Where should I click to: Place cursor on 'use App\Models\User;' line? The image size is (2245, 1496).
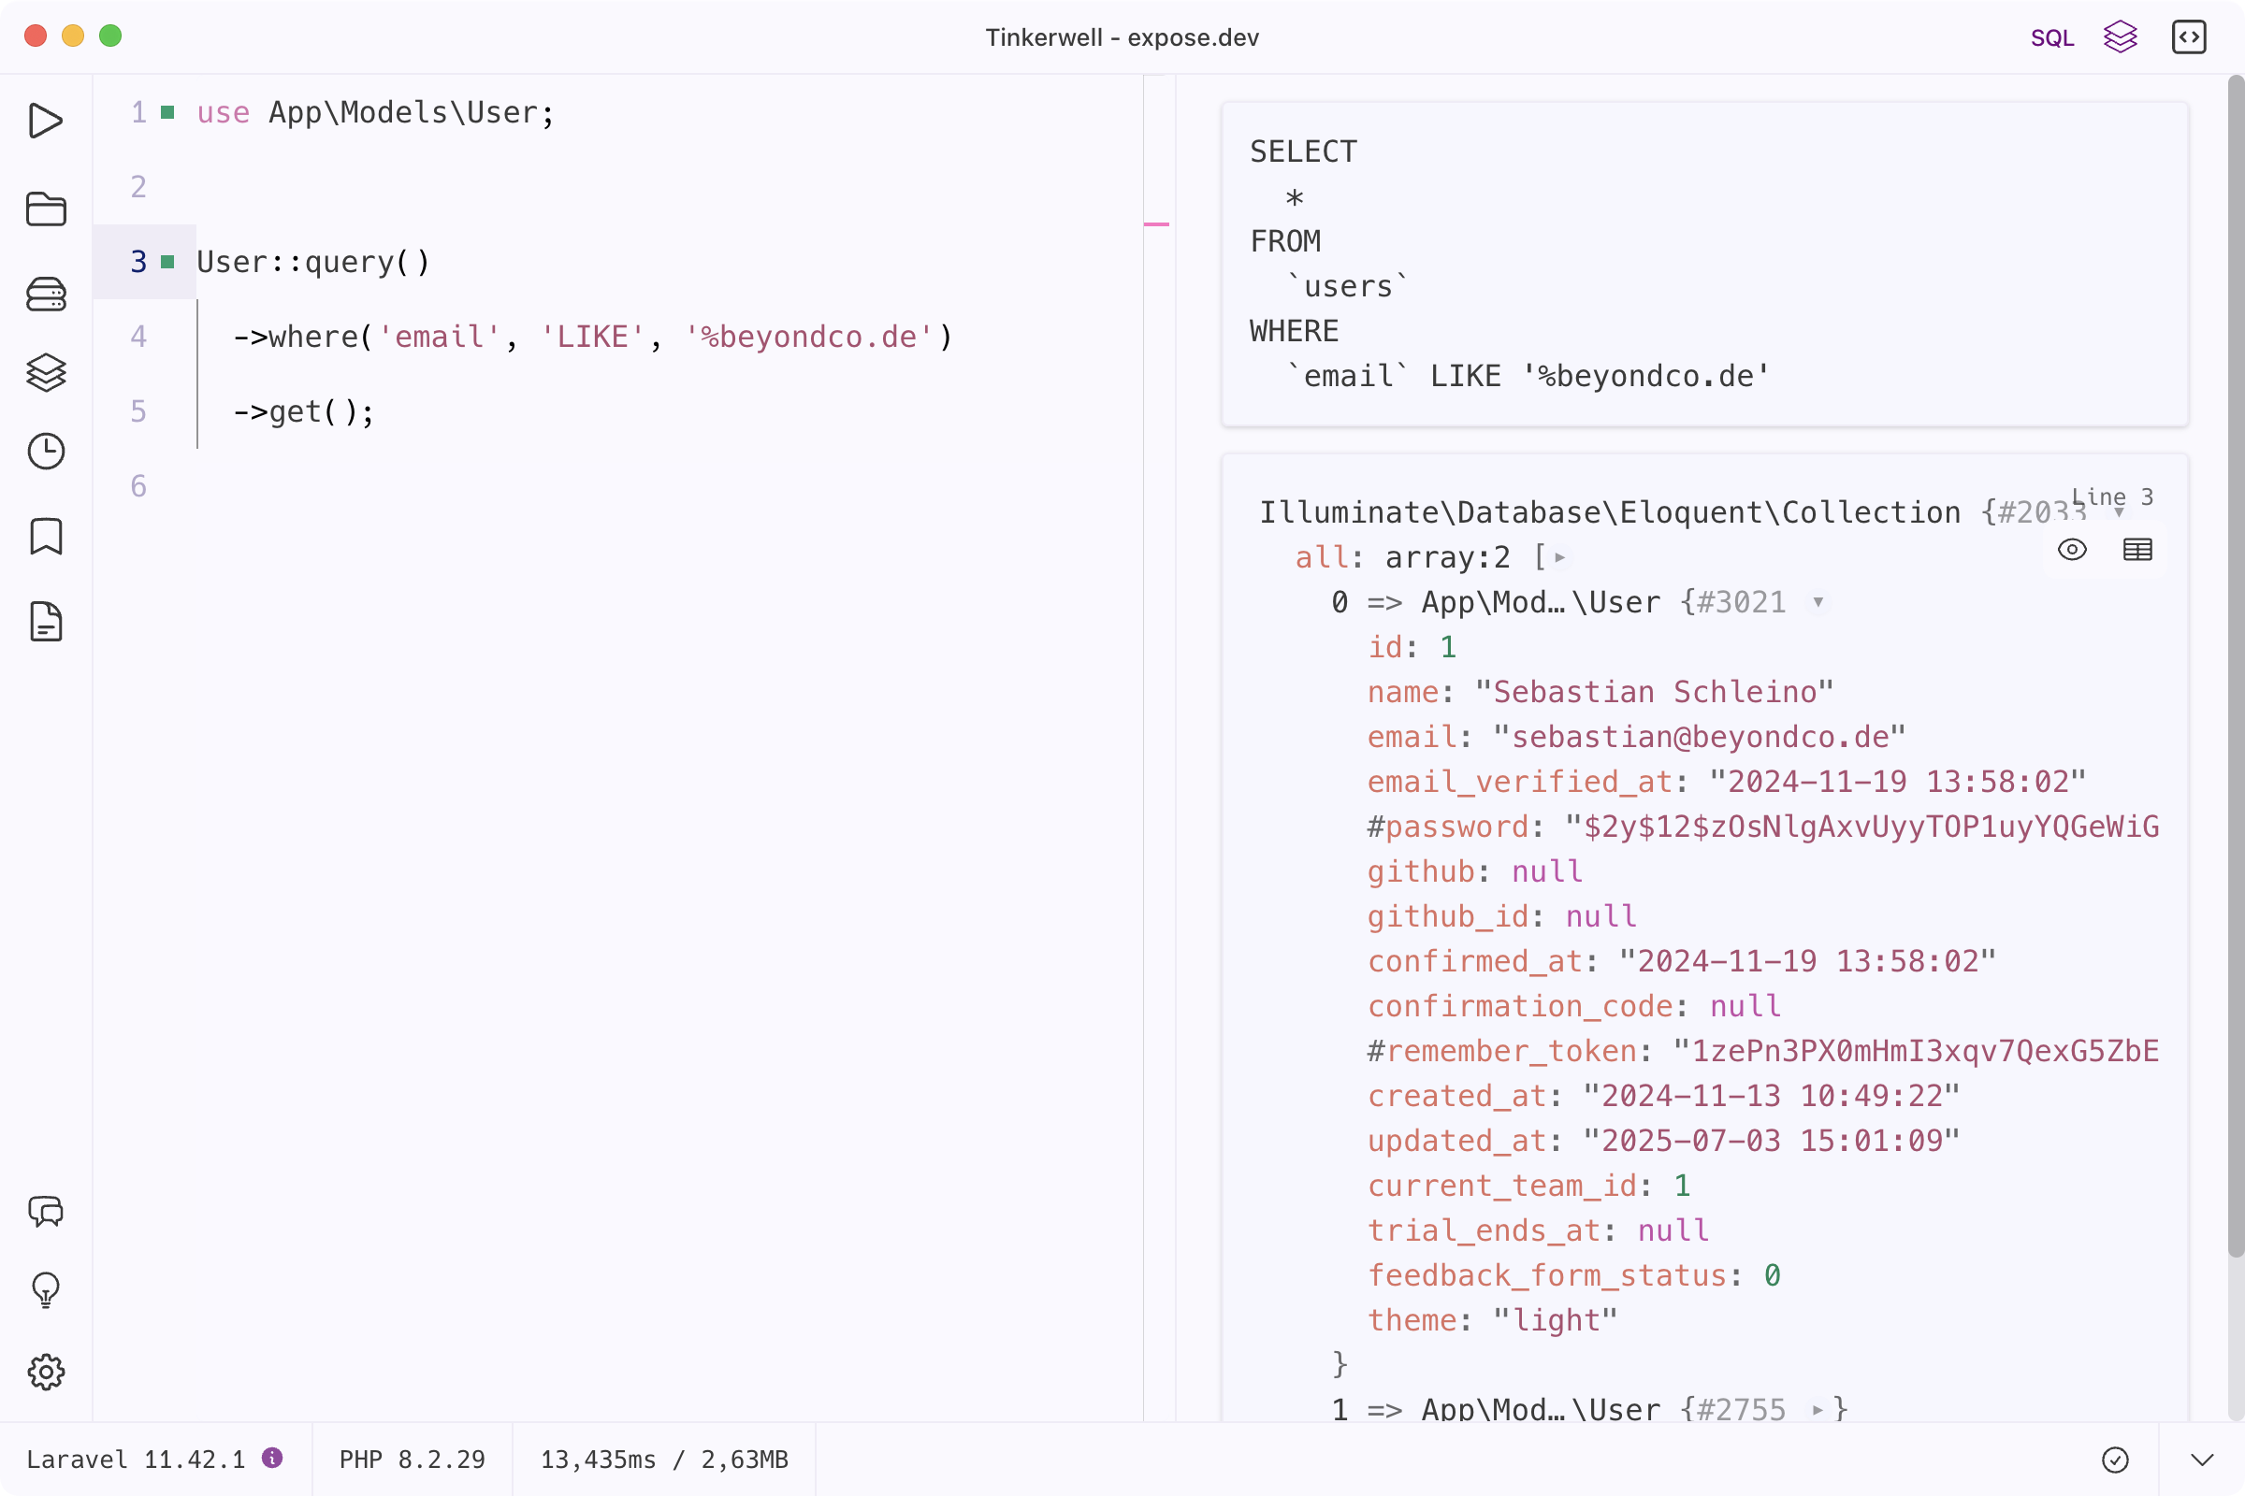tap(375, 112)
